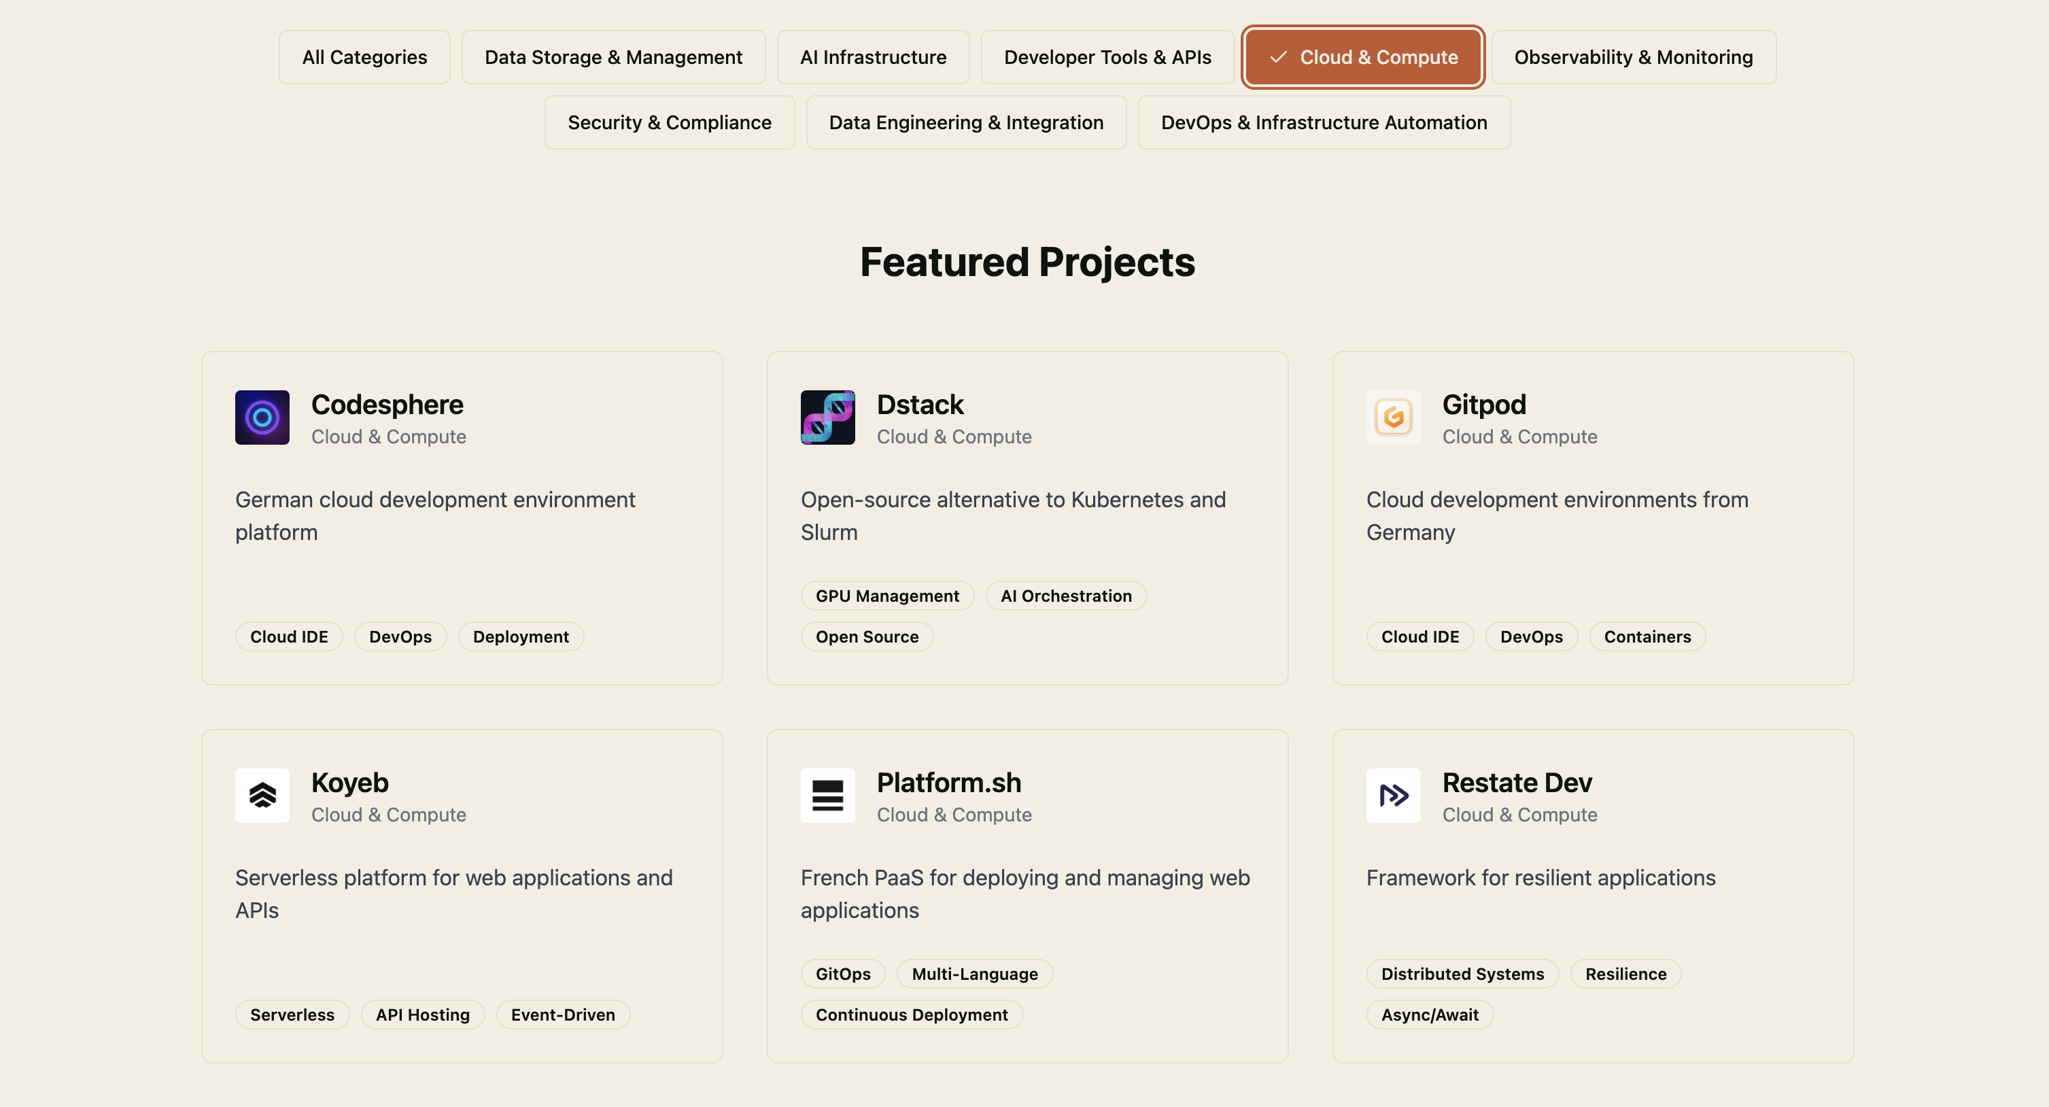Viewport: 2049px width, 1107px height.
Task: Filter by Security & Compliance
Action: [x=669, y=122]
